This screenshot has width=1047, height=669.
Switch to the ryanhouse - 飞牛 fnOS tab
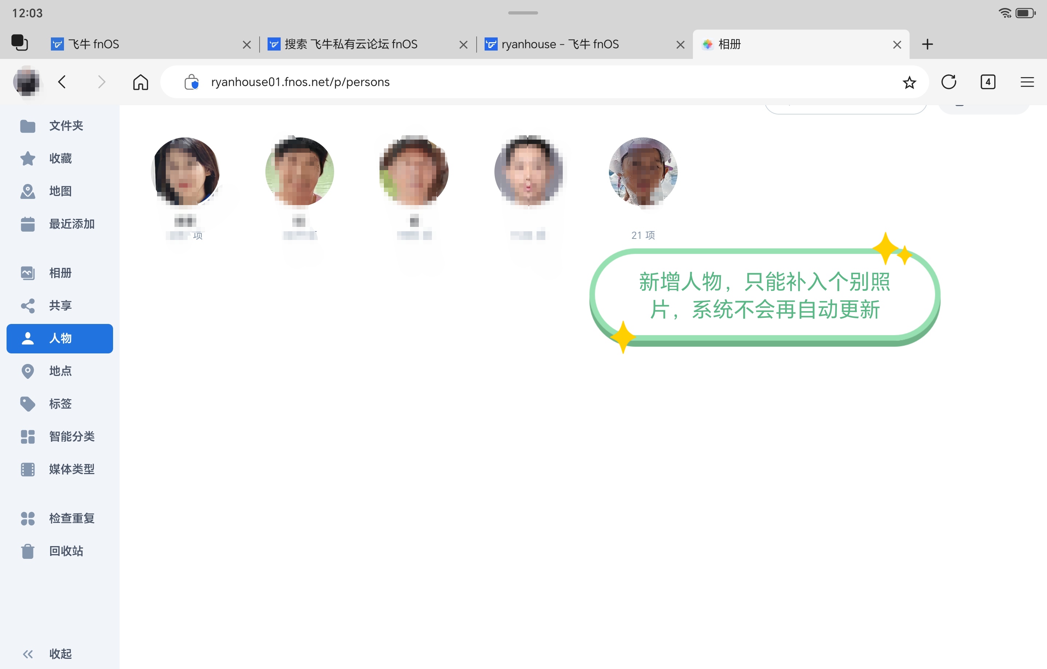(x=560, y=44)
